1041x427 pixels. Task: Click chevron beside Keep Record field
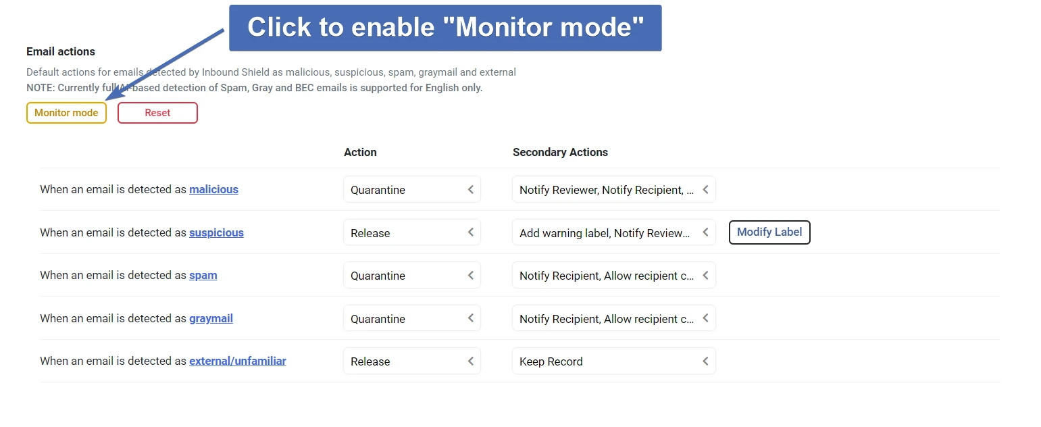click(x=705, y=361)
